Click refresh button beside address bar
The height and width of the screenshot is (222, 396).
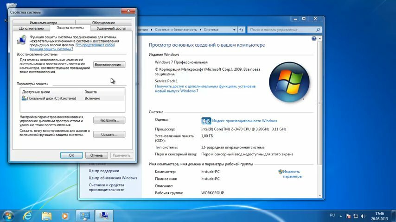click(241, 30)
